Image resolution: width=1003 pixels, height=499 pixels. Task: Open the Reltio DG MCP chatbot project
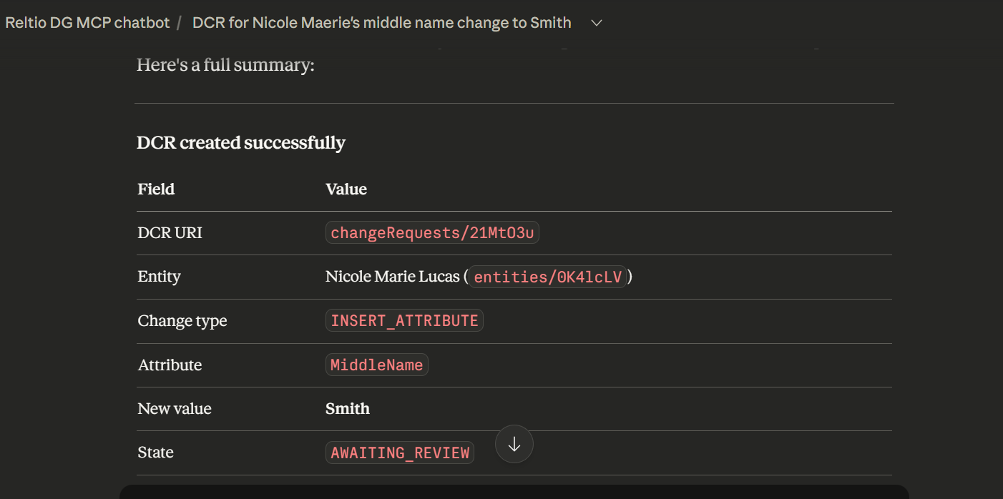pyautogui.click(x=87, y=23)
